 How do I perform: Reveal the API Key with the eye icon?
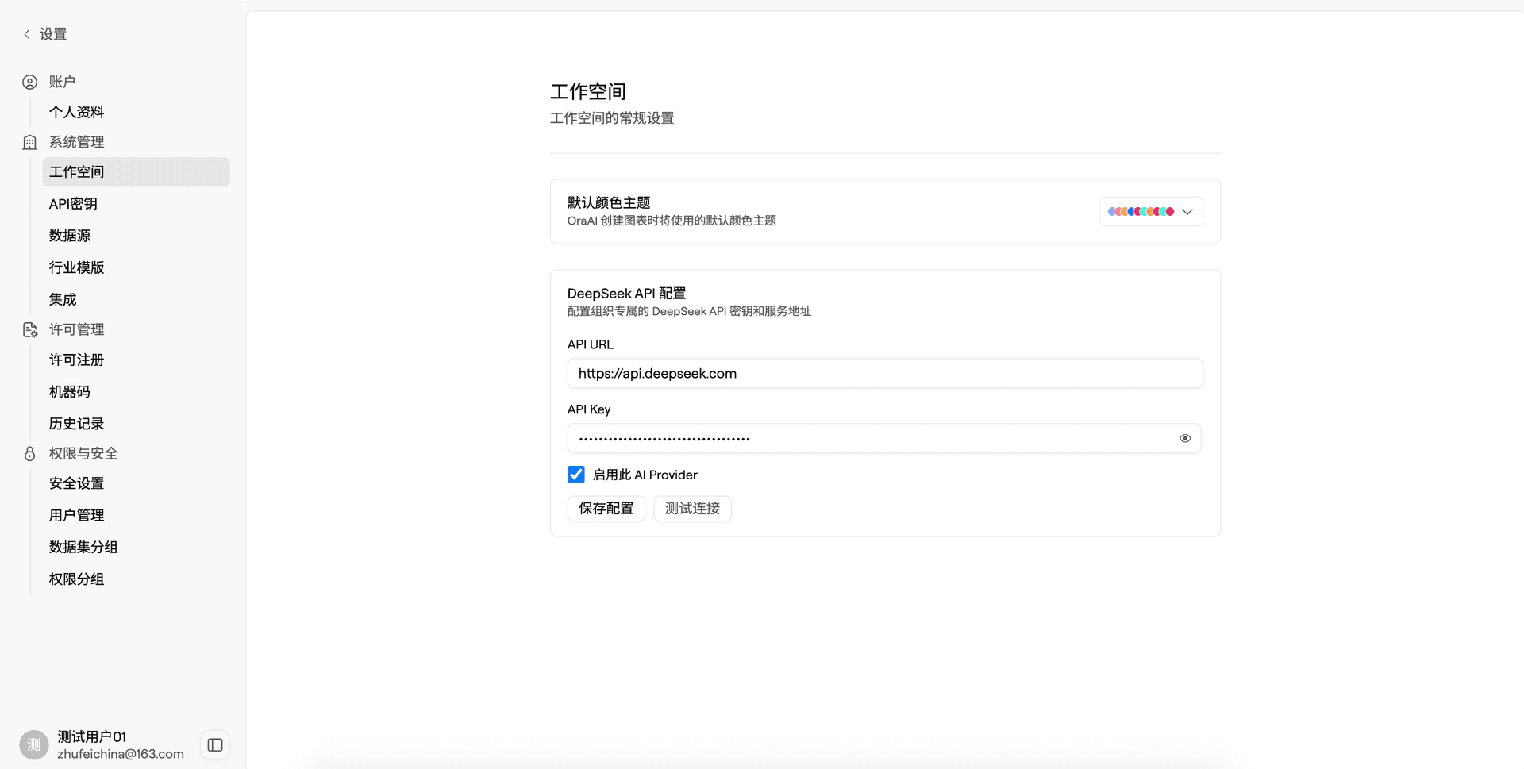1185,437
